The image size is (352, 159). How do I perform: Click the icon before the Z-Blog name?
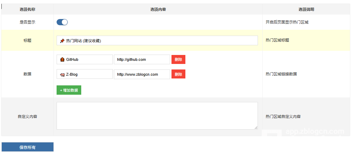click(62, 74)
